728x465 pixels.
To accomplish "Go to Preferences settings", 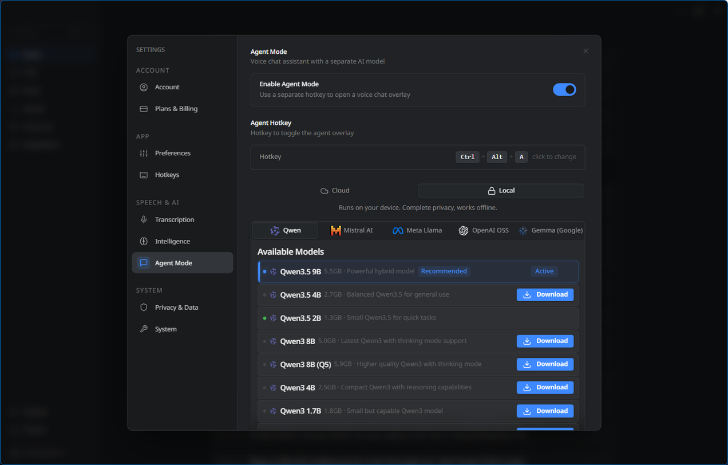I will (x=183, y=153).
